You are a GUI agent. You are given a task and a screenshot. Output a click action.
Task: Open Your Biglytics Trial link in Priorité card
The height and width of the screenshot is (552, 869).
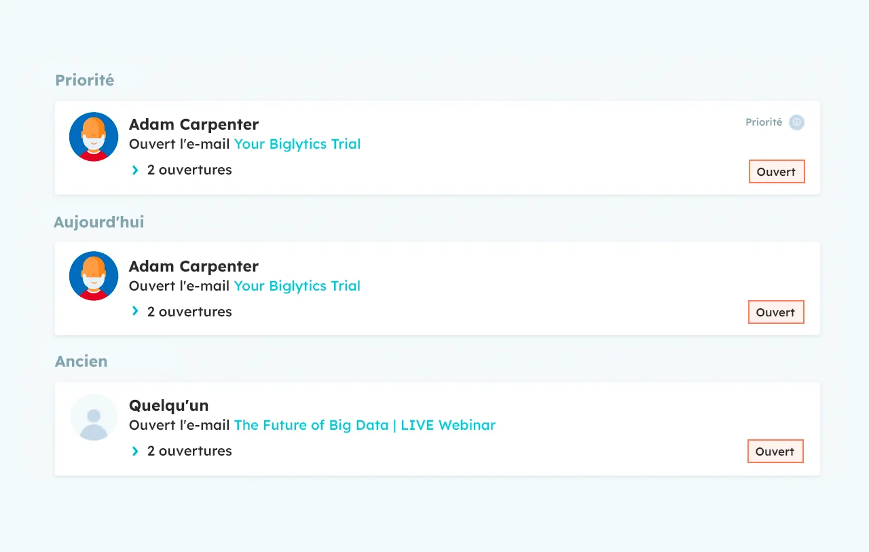[297, 144]
